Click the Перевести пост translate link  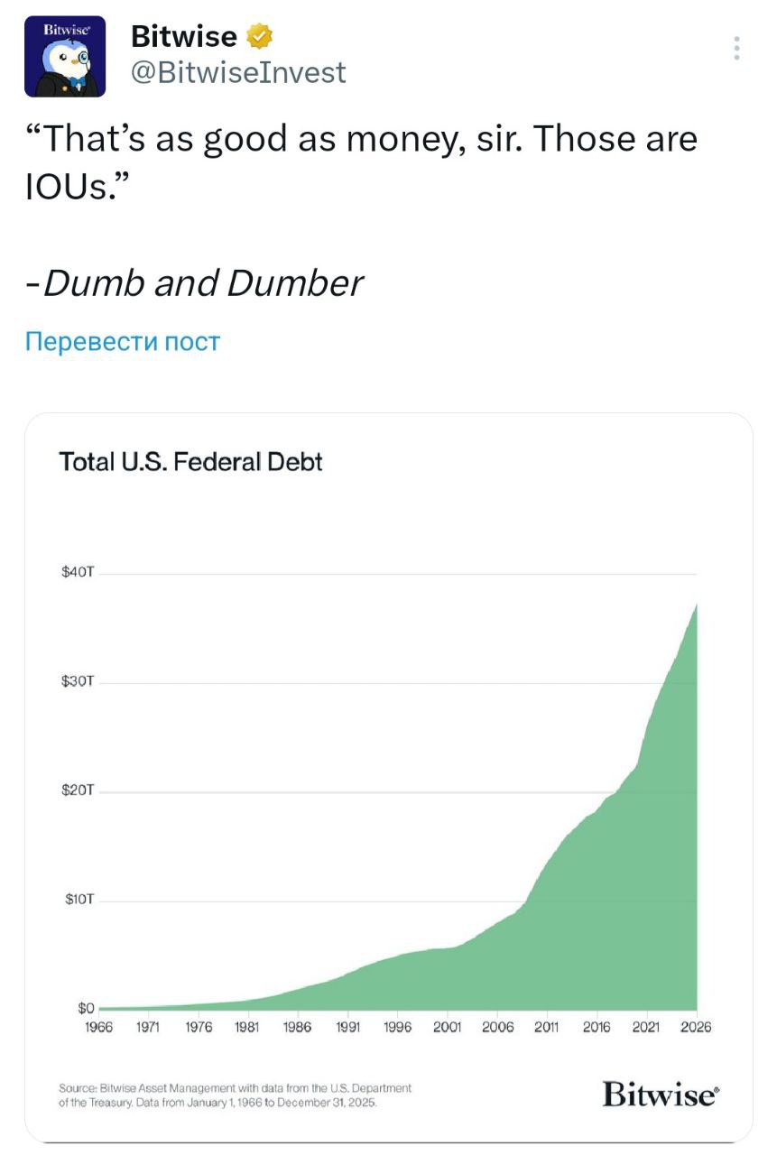(x=123, y=342)
